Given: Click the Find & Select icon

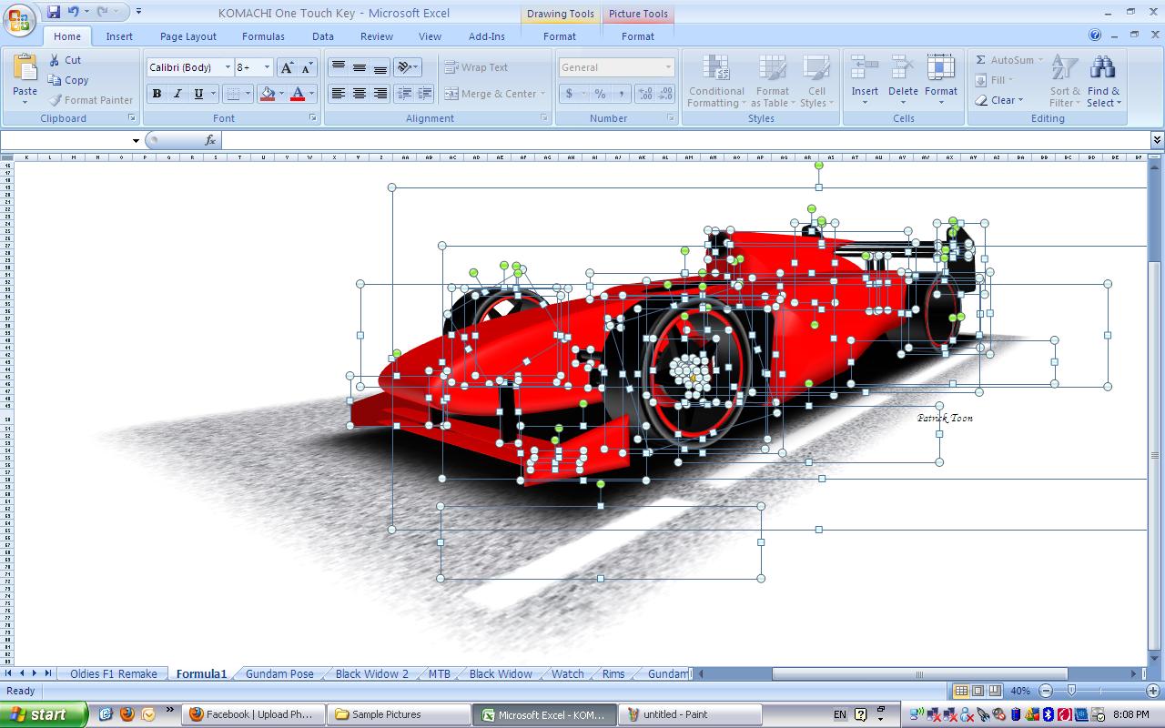Looking at the screenshot, I should 1102,80.
